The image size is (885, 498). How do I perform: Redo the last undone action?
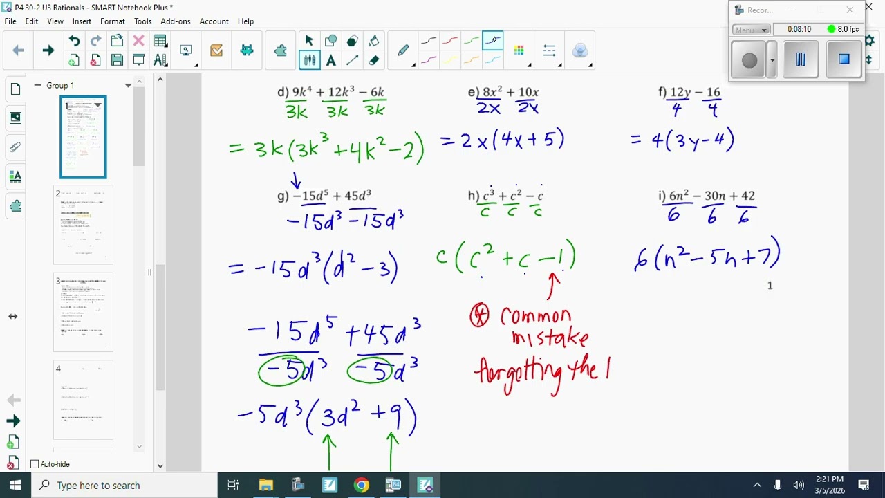pos(95,41)
